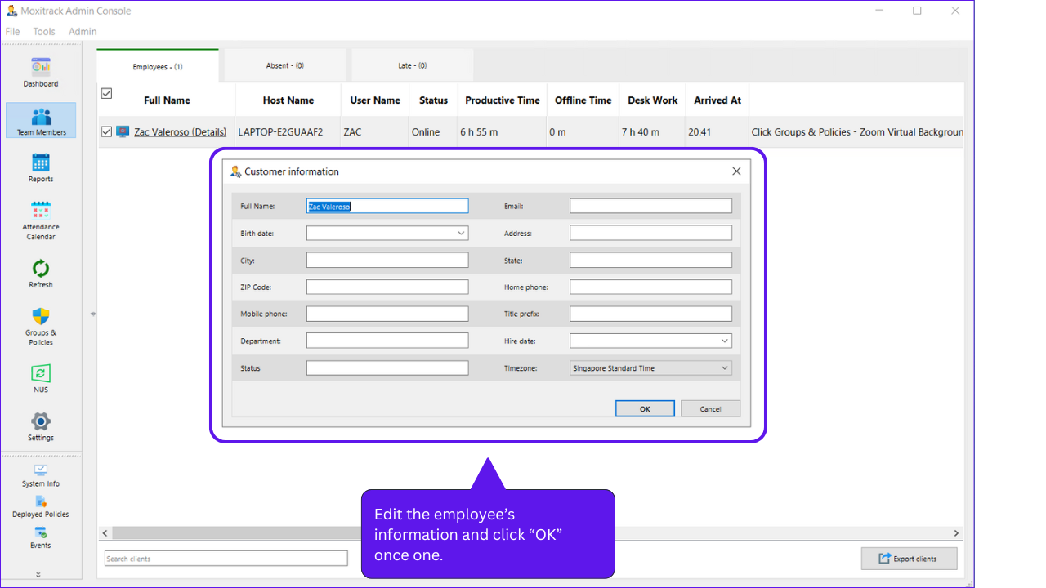
Task: Expand the Birth date dropdown
Action: [462, 233]
